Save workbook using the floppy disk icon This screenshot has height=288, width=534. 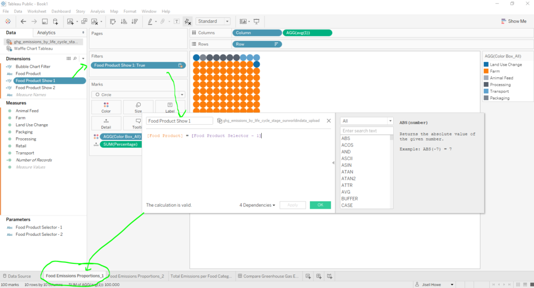pyautogui.click(x=45, y=21)
